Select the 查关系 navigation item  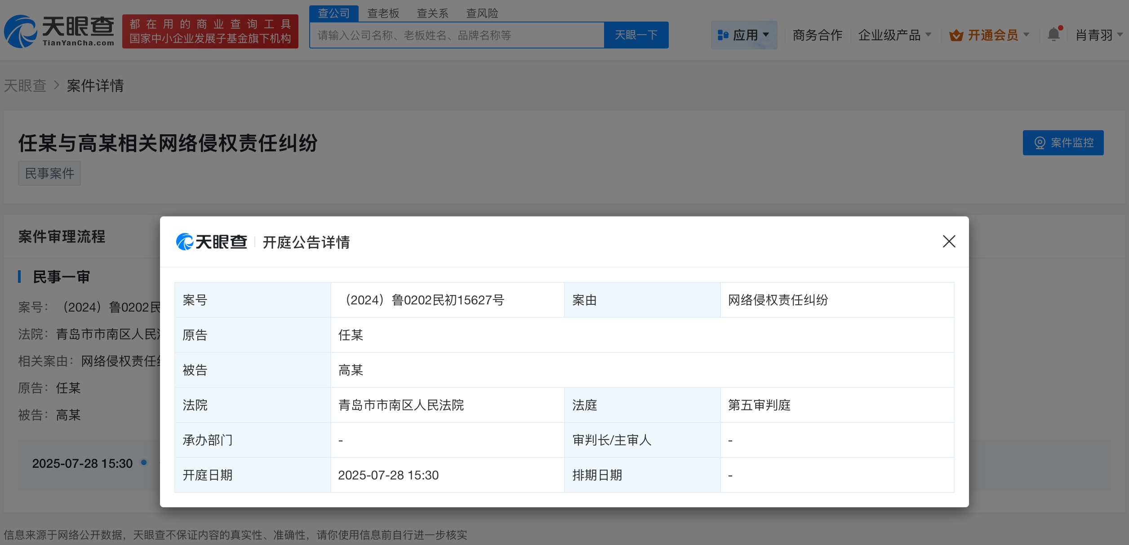pyautogui.click(x=432, y=13)
